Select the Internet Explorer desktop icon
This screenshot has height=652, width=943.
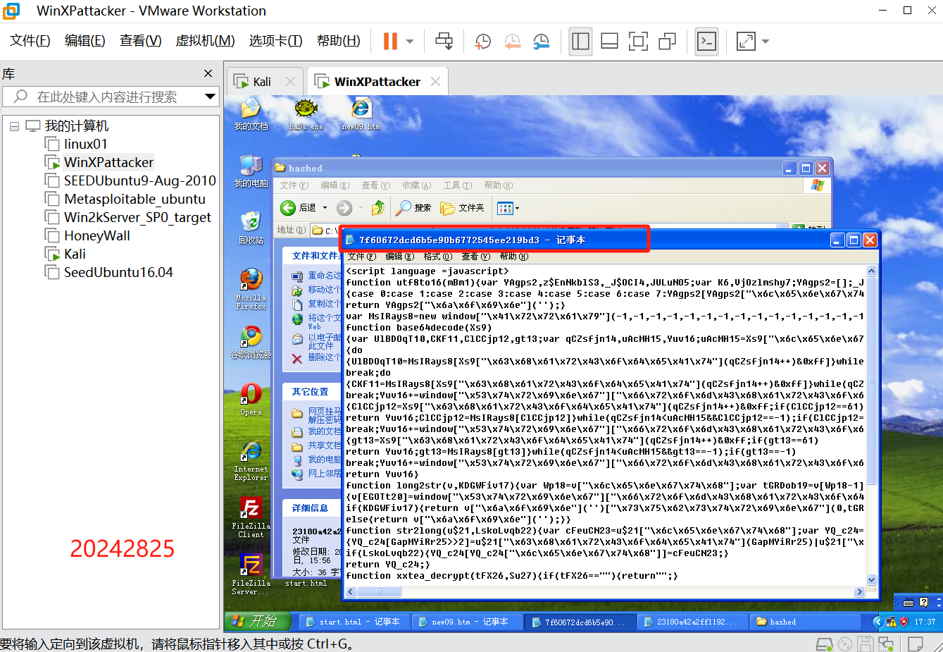[x=251, y=461]
